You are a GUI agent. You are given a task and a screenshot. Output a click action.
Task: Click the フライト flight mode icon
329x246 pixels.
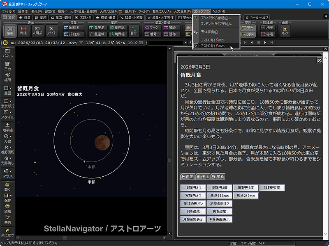pos(52,31)
